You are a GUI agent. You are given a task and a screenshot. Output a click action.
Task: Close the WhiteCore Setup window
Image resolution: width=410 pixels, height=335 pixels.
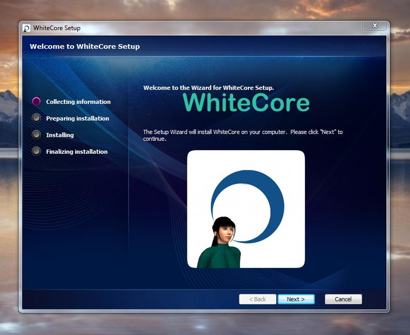click(375, 25)
